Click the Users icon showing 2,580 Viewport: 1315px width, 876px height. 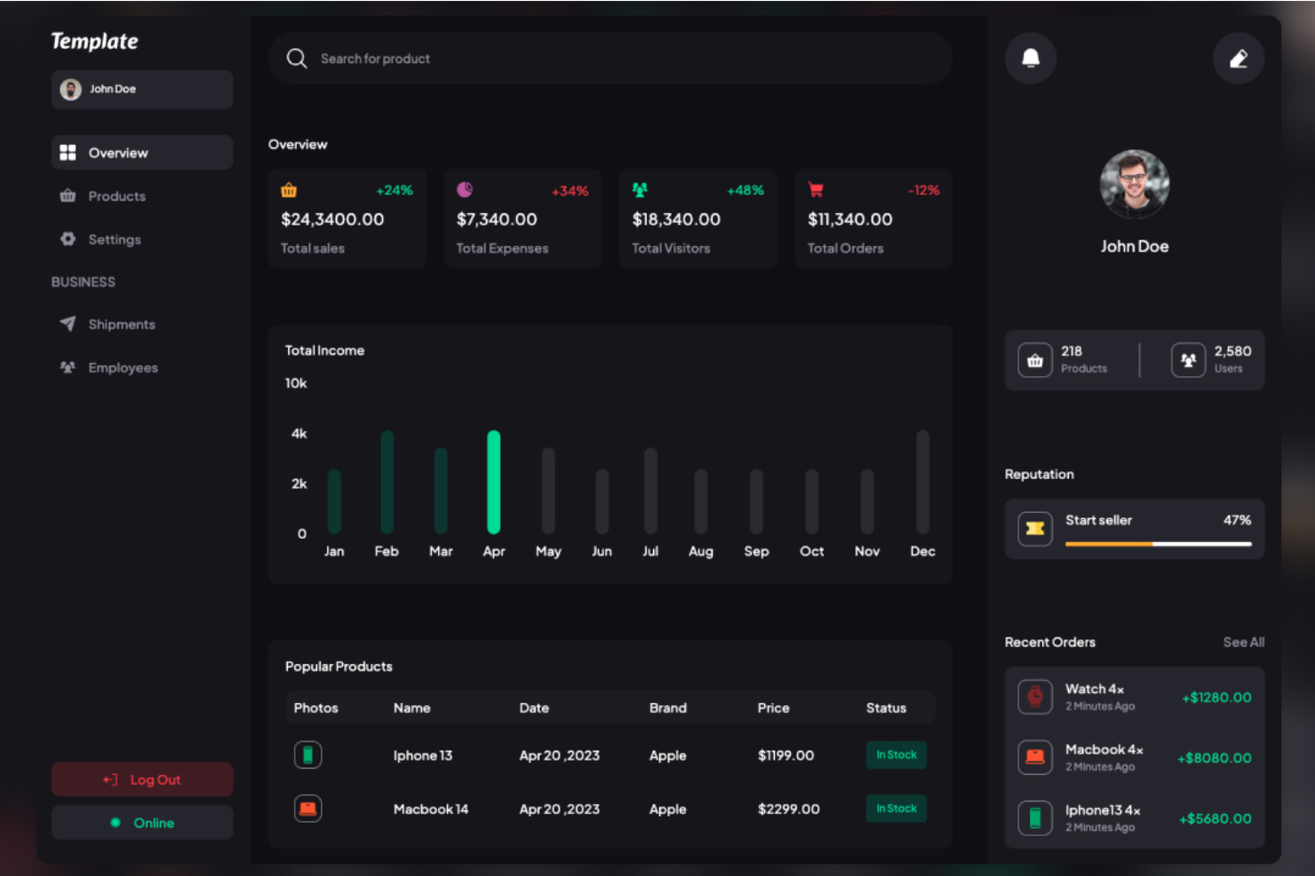(1187, 359)
